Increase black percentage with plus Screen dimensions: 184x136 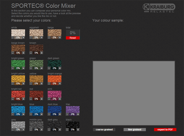tap(78, 130)
